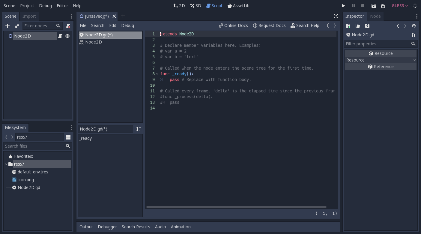Click the instance scene link icon

[x=17, y=26]
